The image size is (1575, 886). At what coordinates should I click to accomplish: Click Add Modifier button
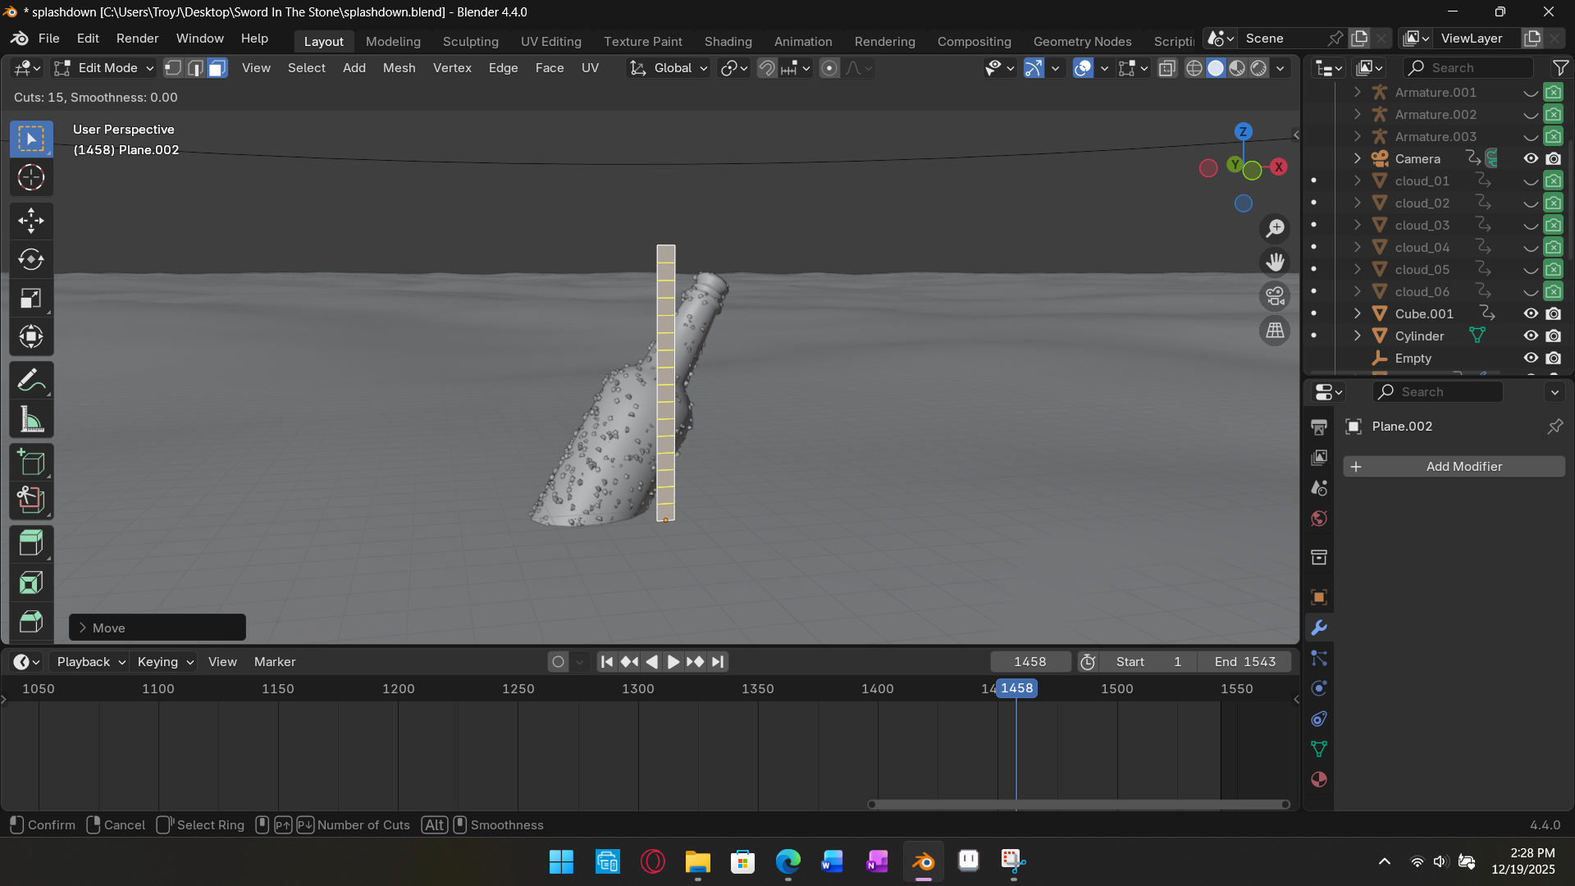tap(1454, 467)
